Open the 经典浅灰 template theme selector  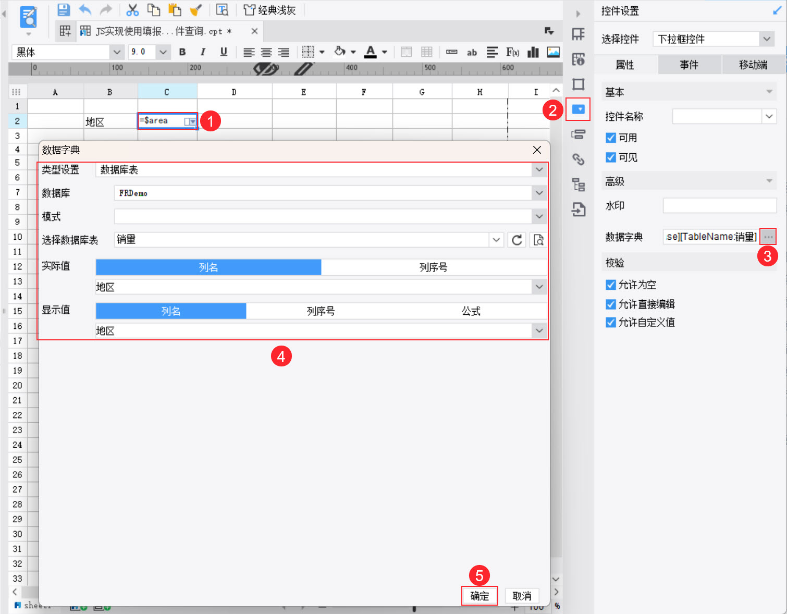(x=270, y=10)
